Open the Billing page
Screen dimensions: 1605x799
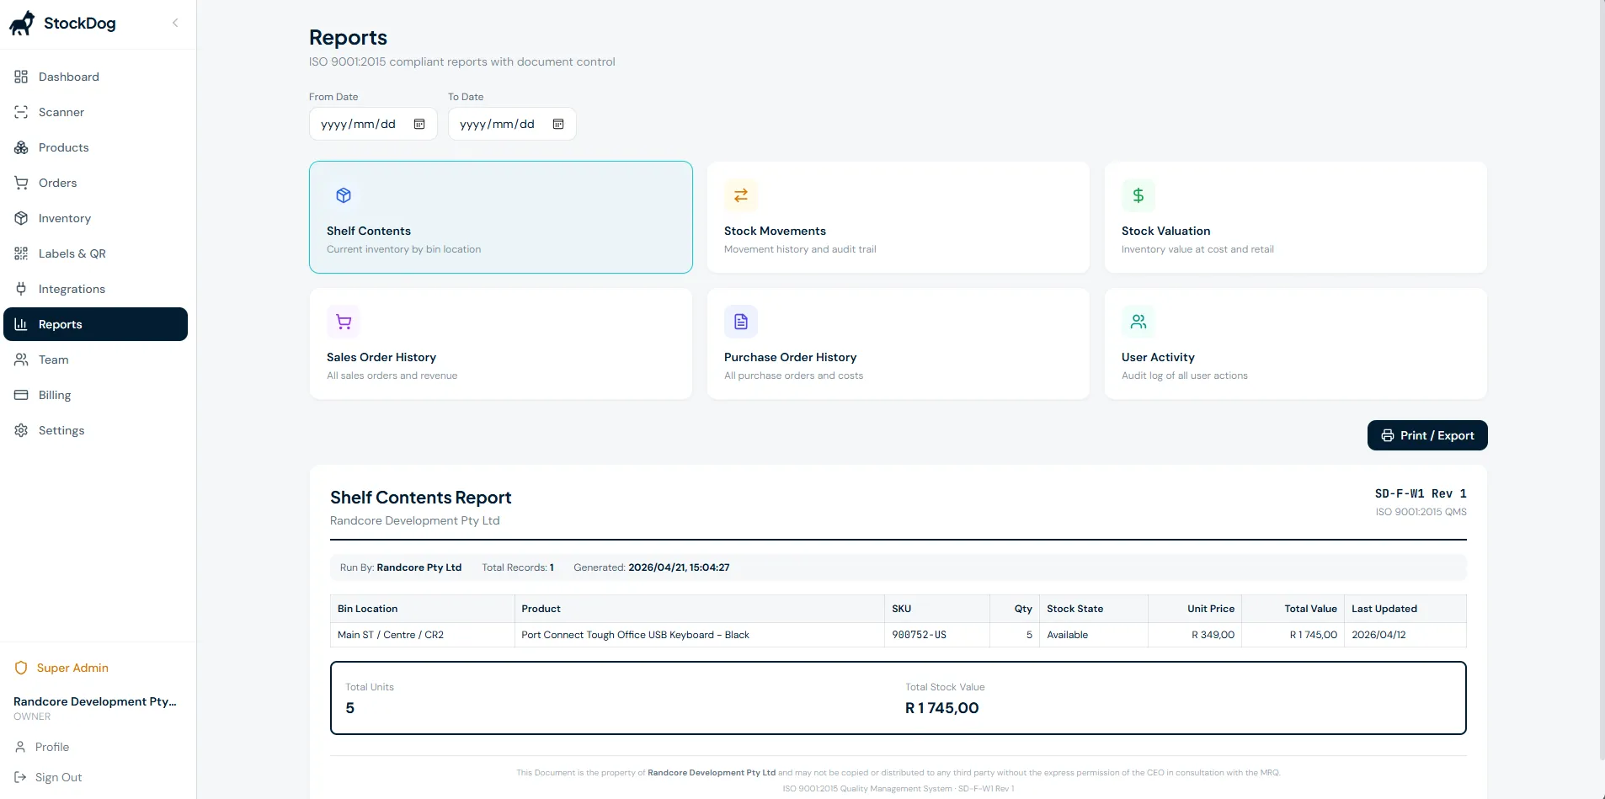pos(95,395)
